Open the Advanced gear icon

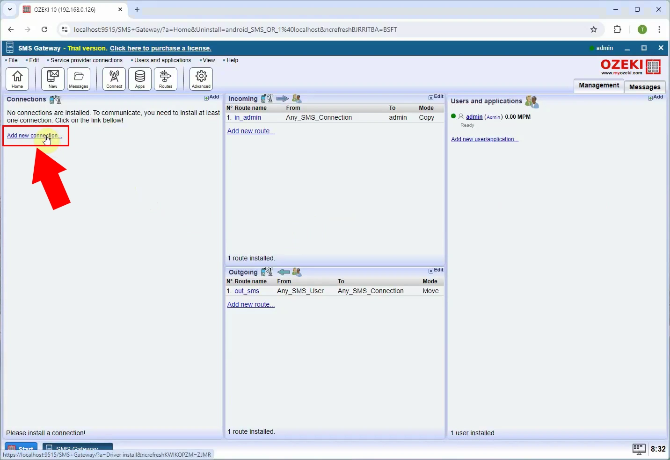(x=201, y=79)
